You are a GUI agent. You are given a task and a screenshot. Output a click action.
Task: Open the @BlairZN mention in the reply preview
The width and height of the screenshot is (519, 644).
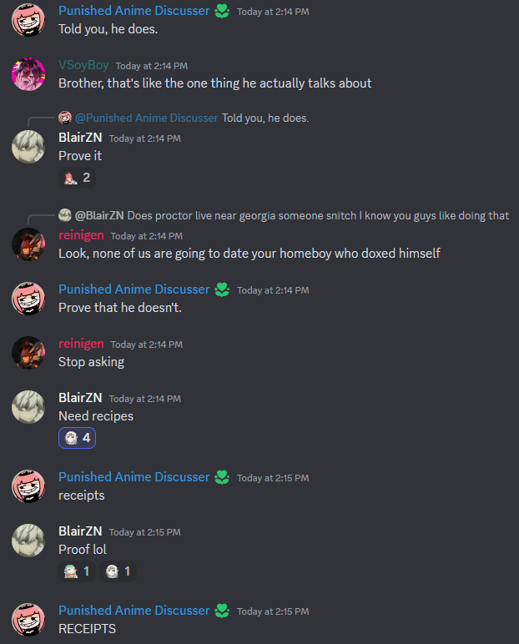tap(99, 215)
